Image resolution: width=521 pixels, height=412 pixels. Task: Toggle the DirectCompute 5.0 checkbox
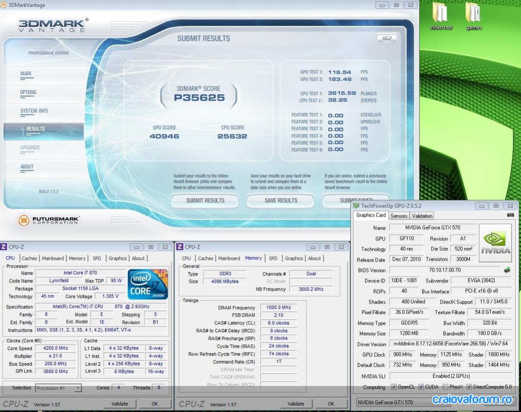tap(469, 387)
